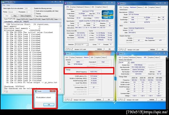
Task: Open the digits of pi dropdown showing 32M
Action: (x=28, y=8)
